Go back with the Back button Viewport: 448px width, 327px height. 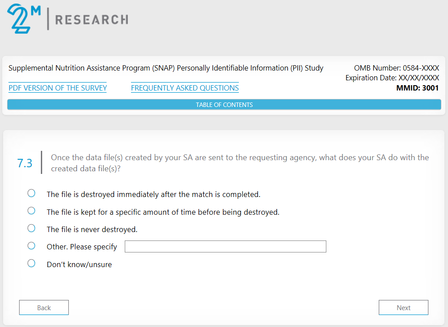coord(44,307)
